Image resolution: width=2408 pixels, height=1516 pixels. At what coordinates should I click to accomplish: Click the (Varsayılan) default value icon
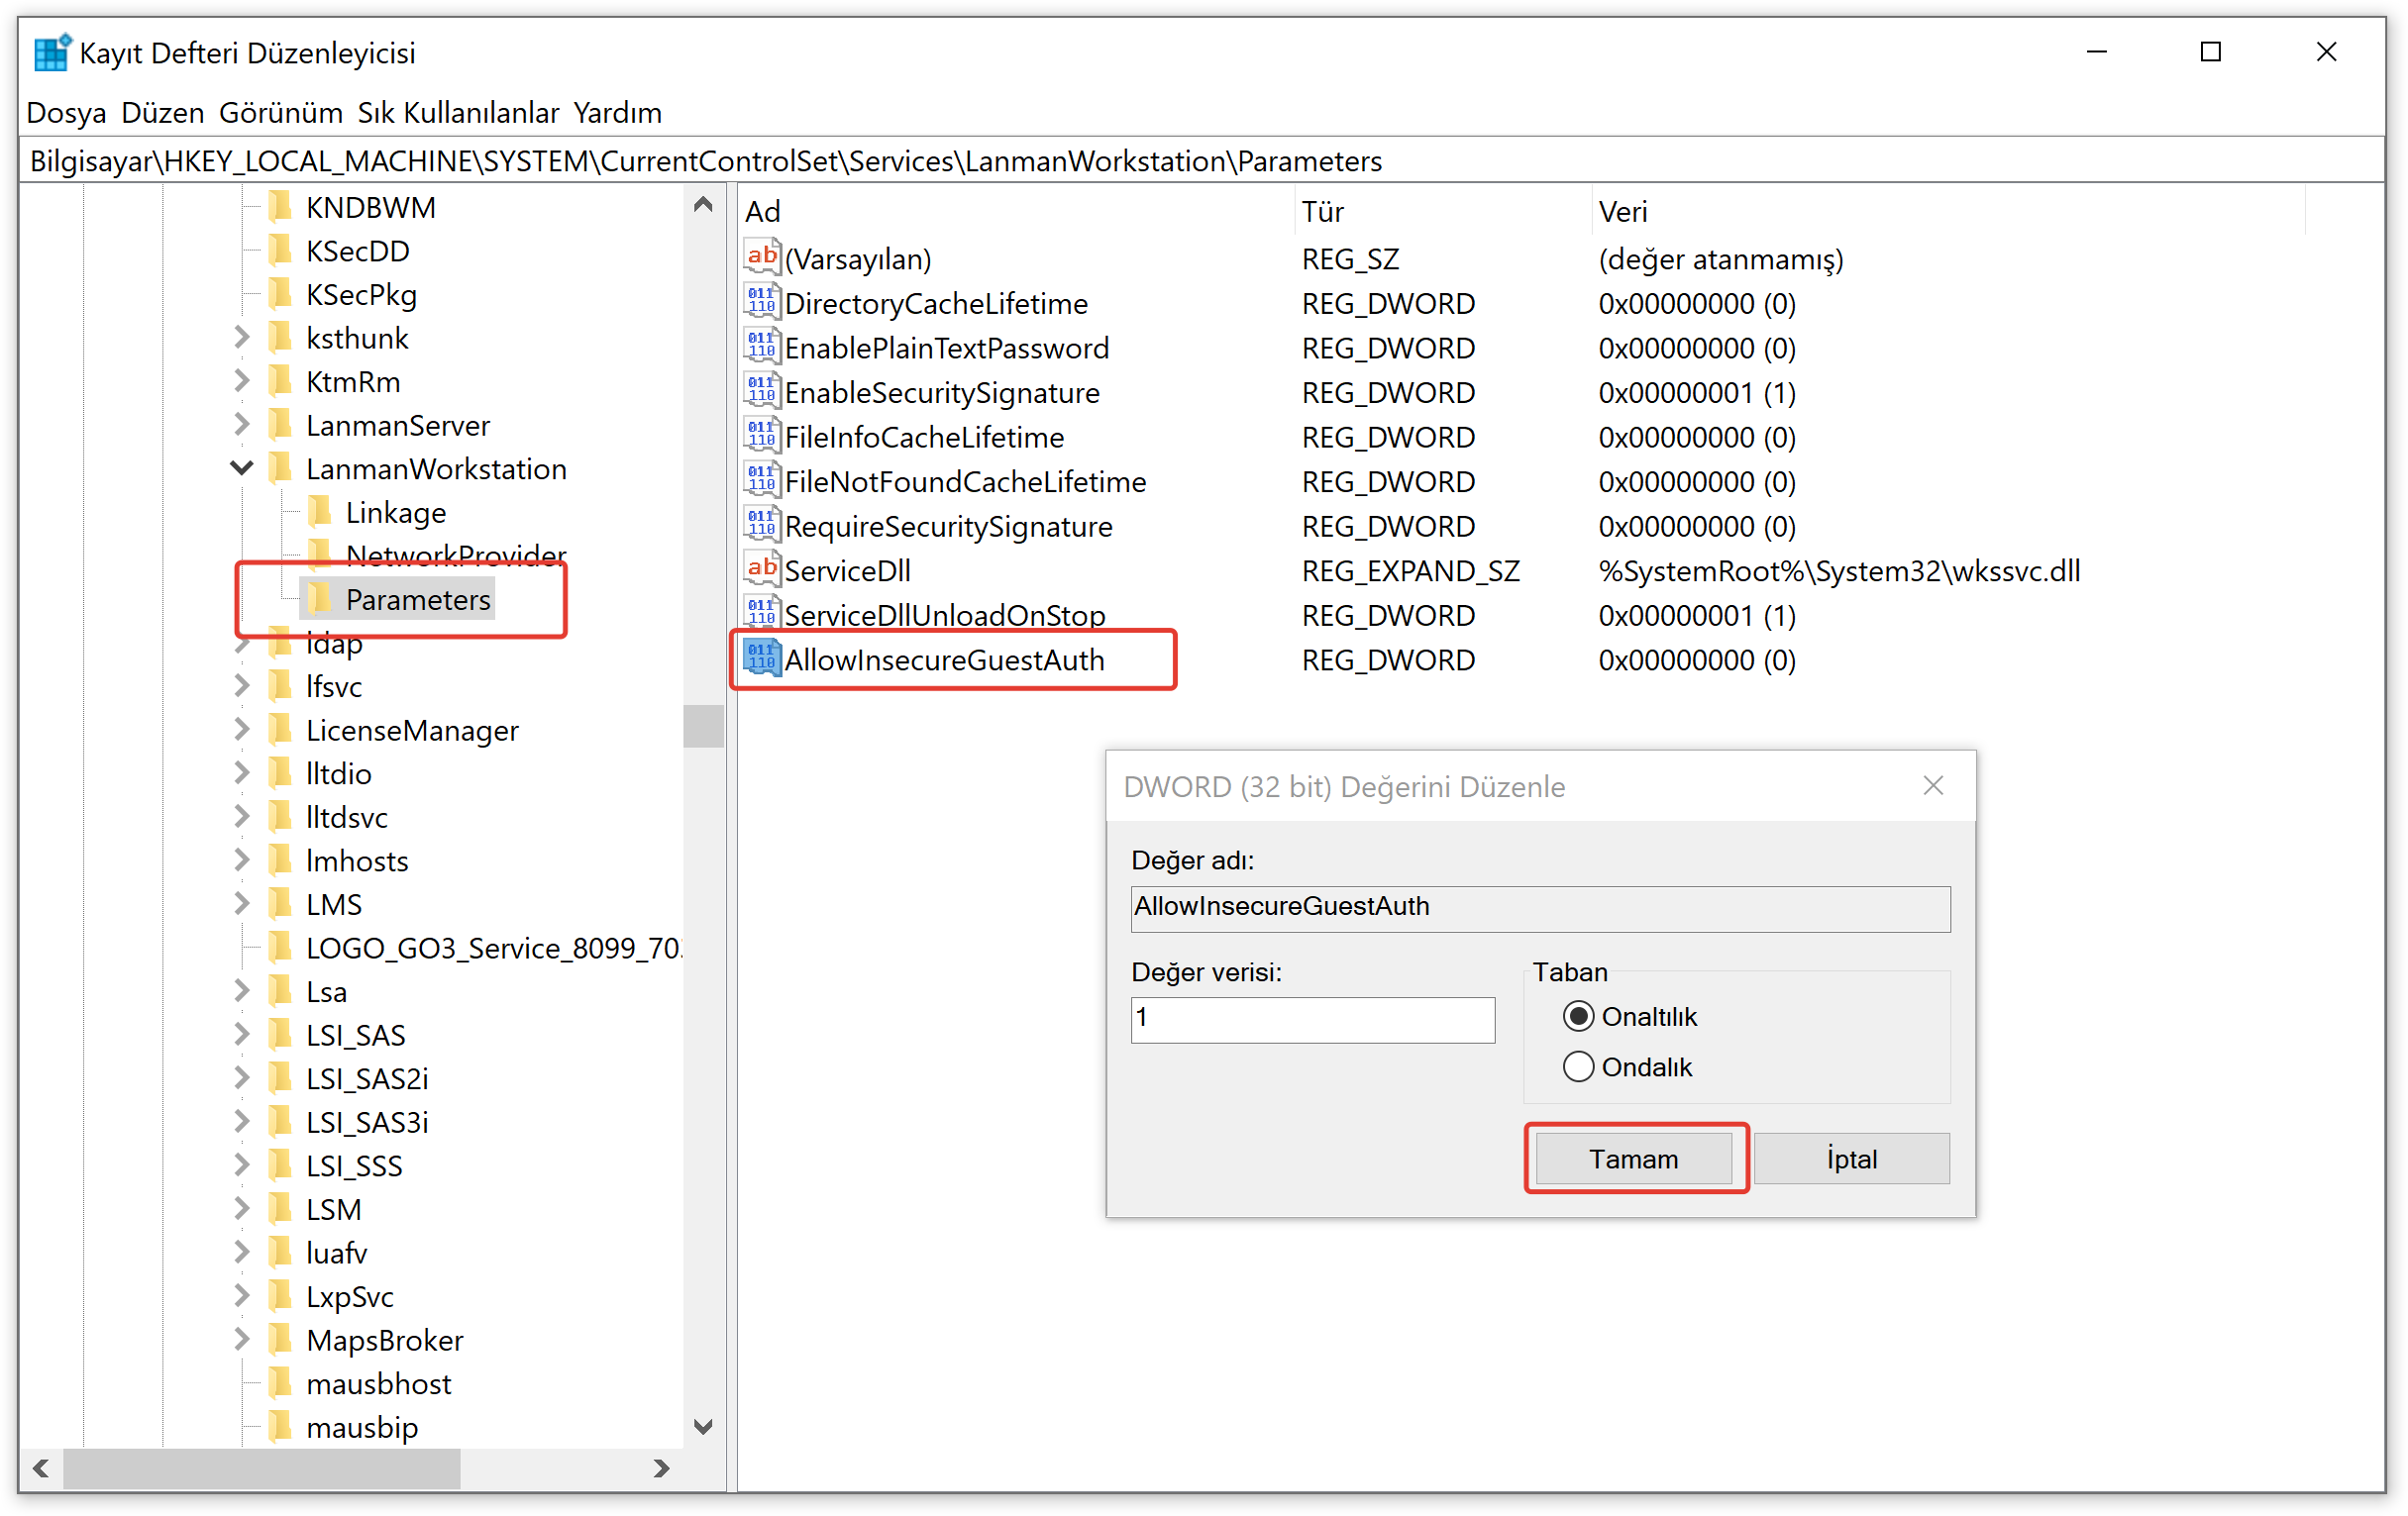tap(761, 257)
